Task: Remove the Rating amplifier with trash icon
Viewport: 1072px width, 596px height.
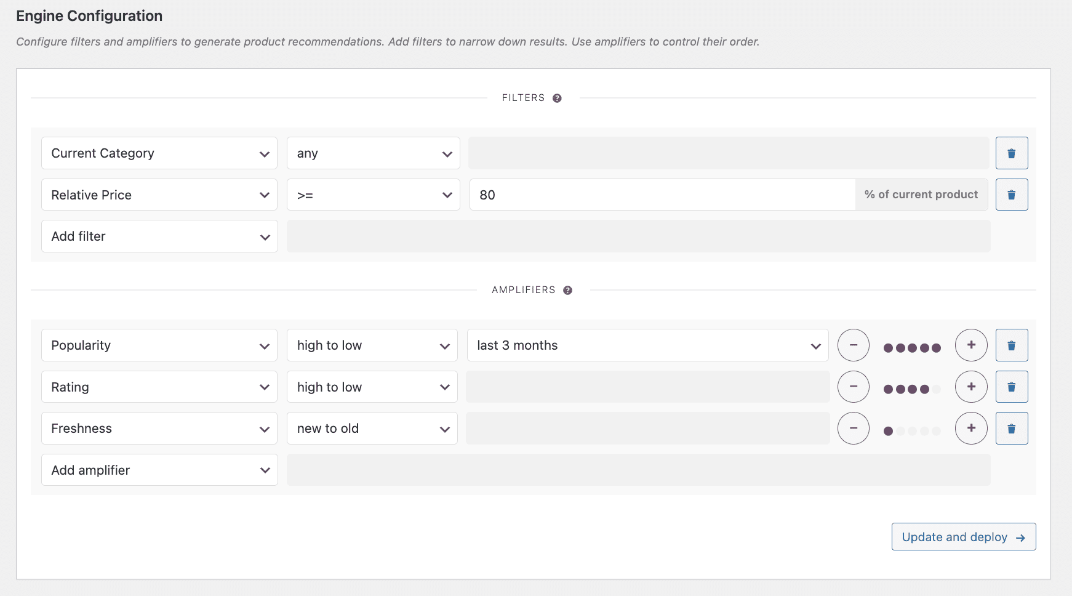Action: [x=1012, y=387]
